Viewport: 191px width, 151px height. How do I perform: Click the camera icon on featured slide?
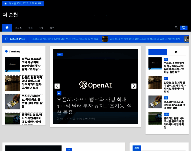59,93
